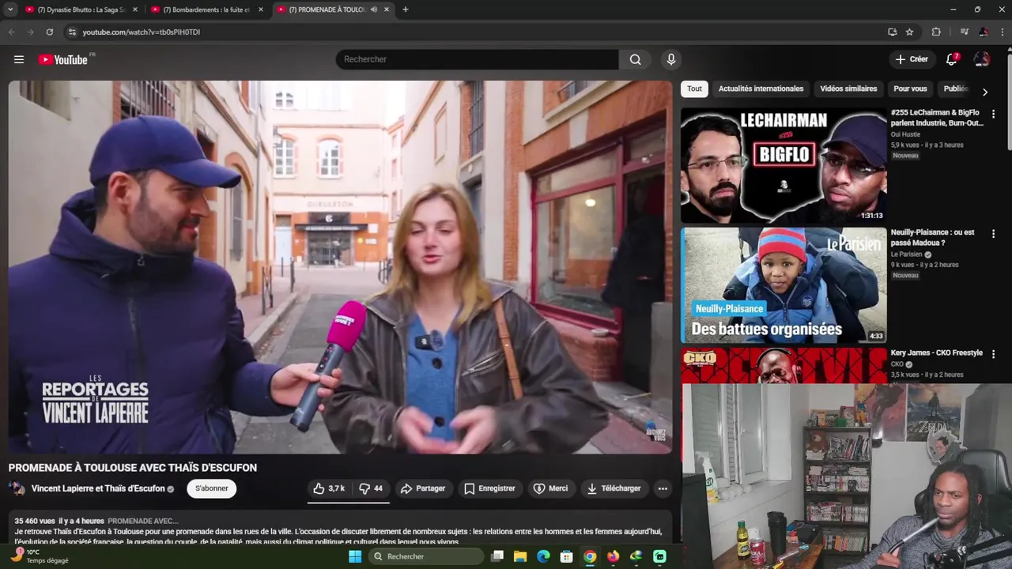
Task: Open Chrome three-dot menu
Action: 1002,32
